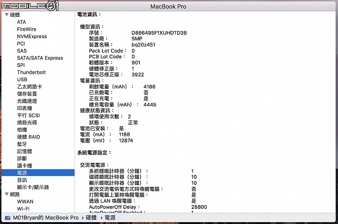
Task: Open NVMExpress hardware entry
Action: point(32,37)
